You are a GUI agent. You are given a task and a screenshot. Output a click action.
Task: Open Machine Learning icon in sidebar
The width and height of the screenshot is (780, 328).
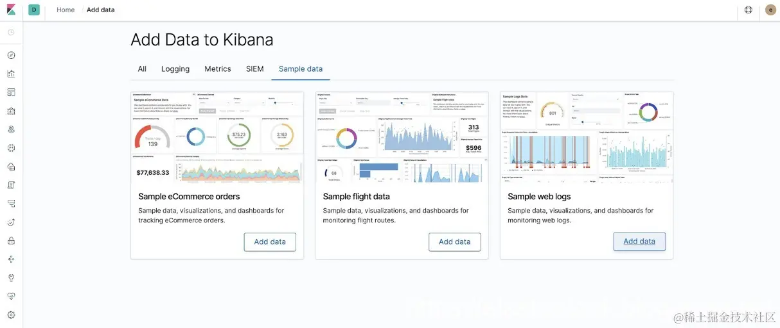click(11, 148)
